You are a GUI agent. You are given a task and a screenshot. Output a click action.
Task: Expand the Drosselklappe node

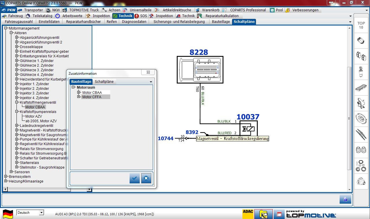[x=17, y=47]
